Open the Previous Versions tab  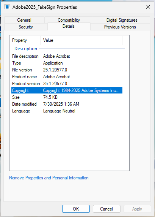tap(120, 27)
